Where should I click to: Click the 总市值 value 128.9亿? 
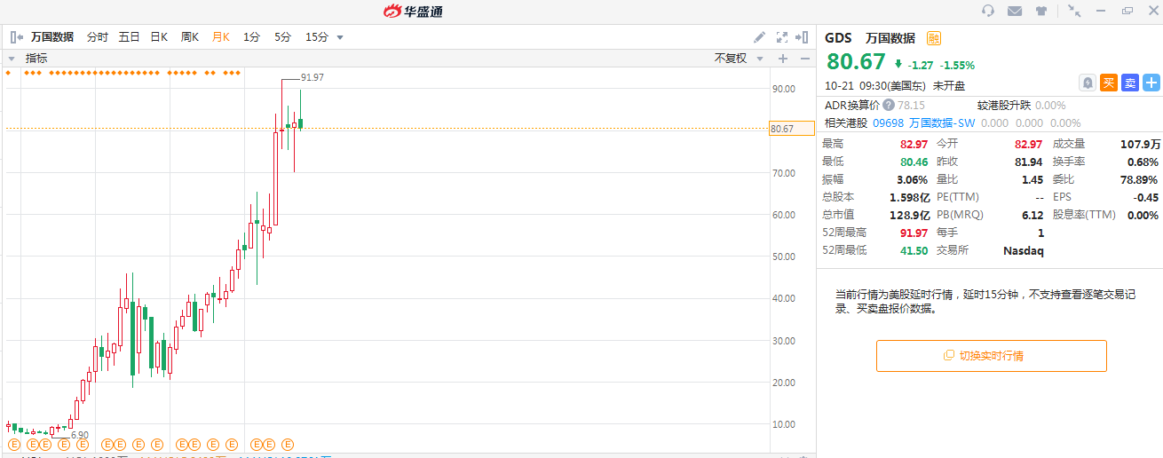click(910, 215)
